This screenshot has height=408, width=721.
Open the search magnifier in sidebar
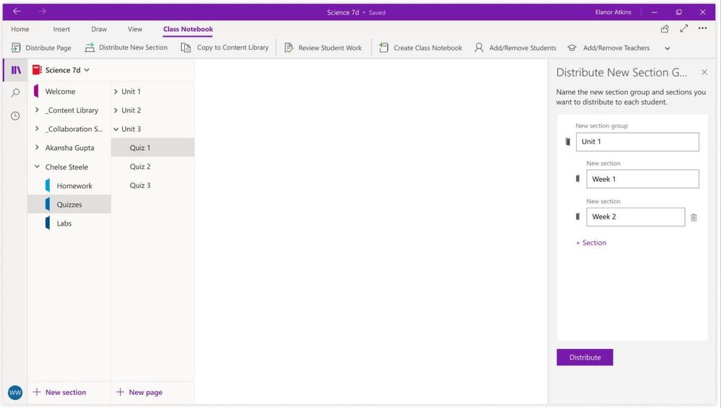point(15,93)
